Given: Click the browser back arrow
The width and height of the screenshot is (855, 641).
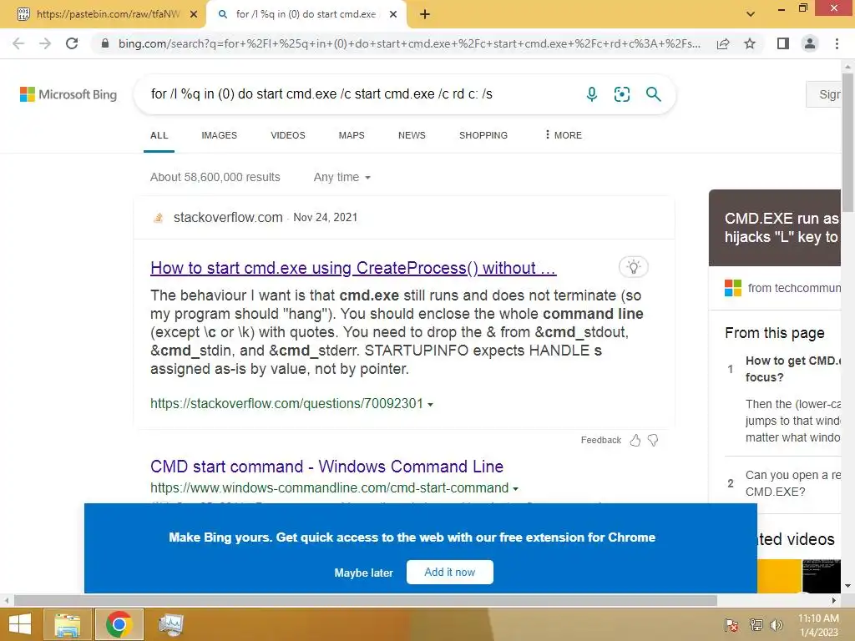Looking at the screenshot, I should 18,43.
